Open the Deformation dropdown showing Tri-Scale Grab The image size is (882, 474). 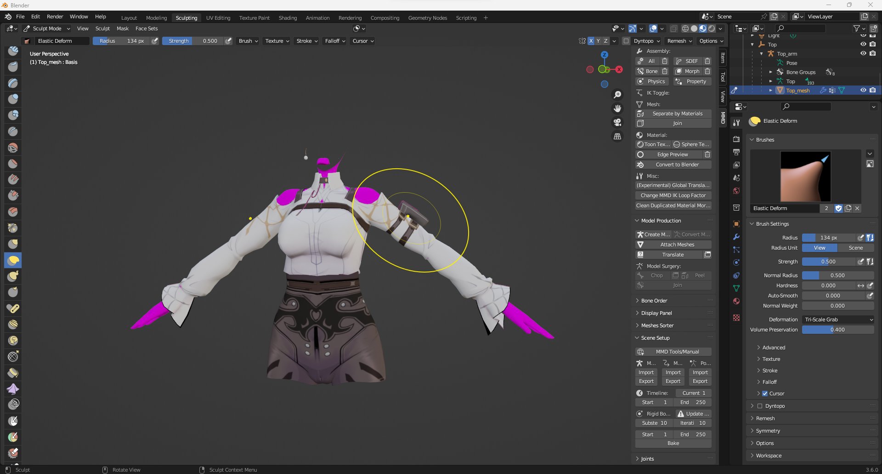(x=838, y=320)
